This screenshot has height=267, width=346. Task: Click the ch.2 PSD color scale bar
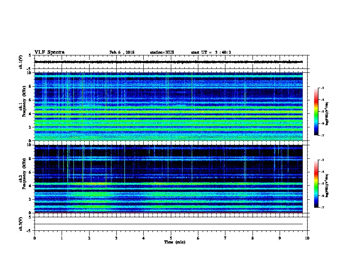(x=316, y=184)
